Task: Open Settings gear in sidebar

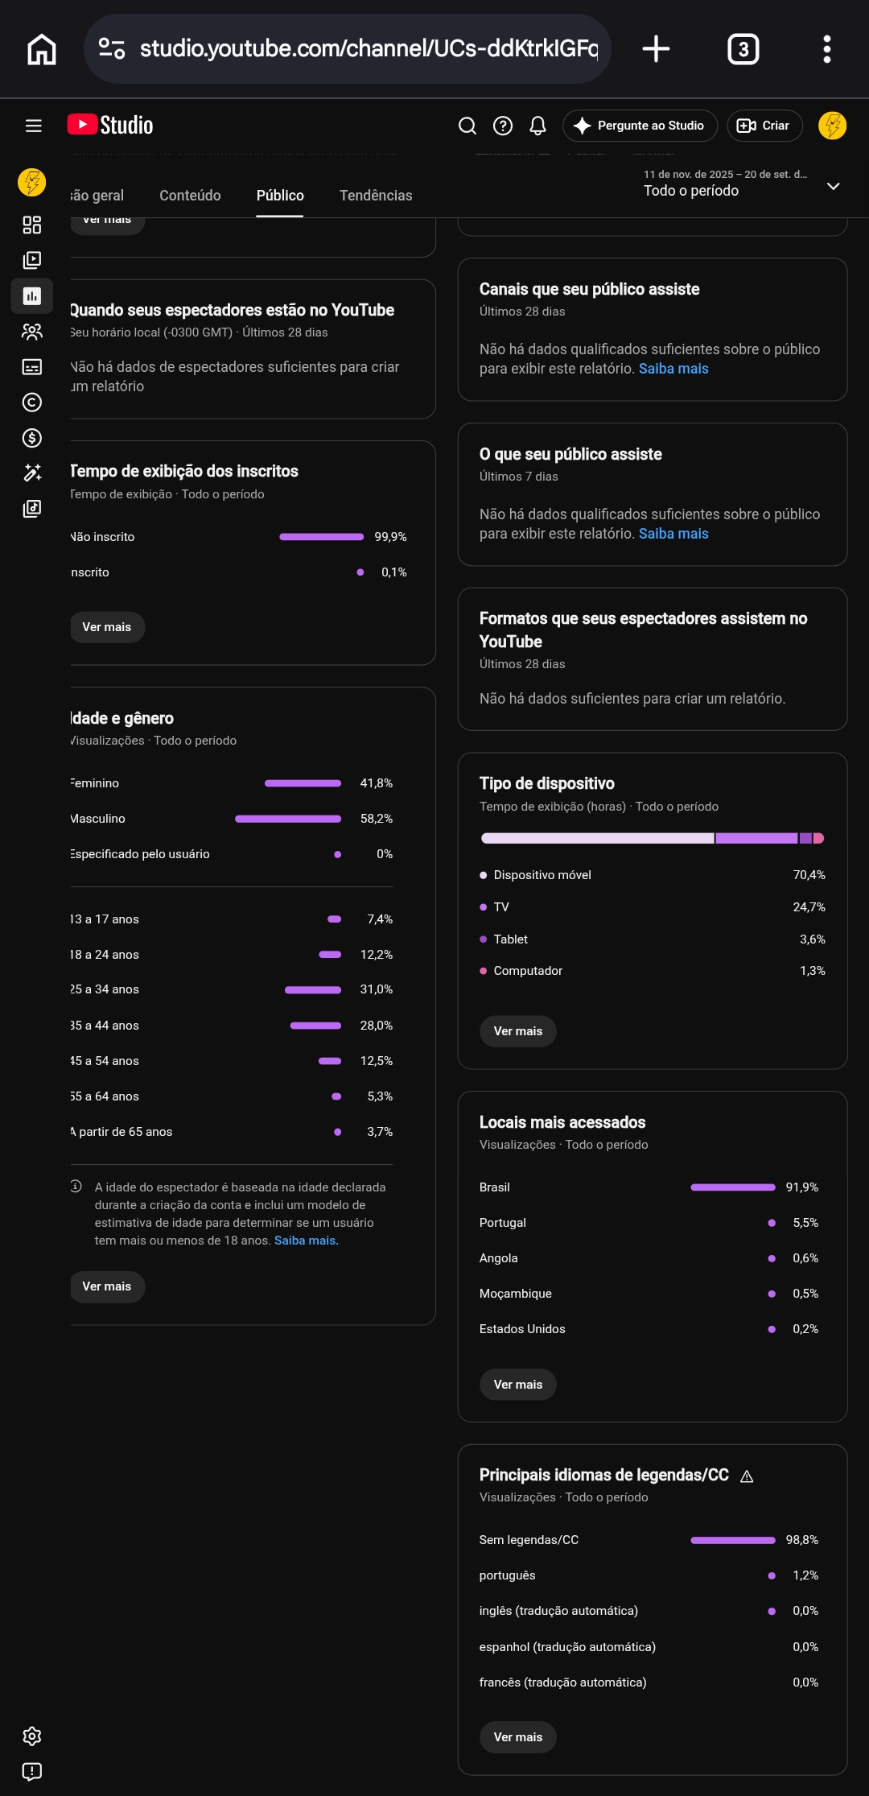Action: click(32, 1736)
